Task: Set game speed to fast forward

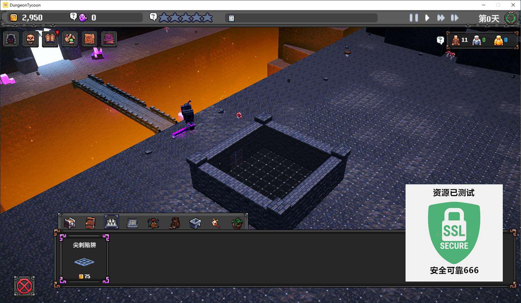Action: pyautogui.click(x=441, y=18)
